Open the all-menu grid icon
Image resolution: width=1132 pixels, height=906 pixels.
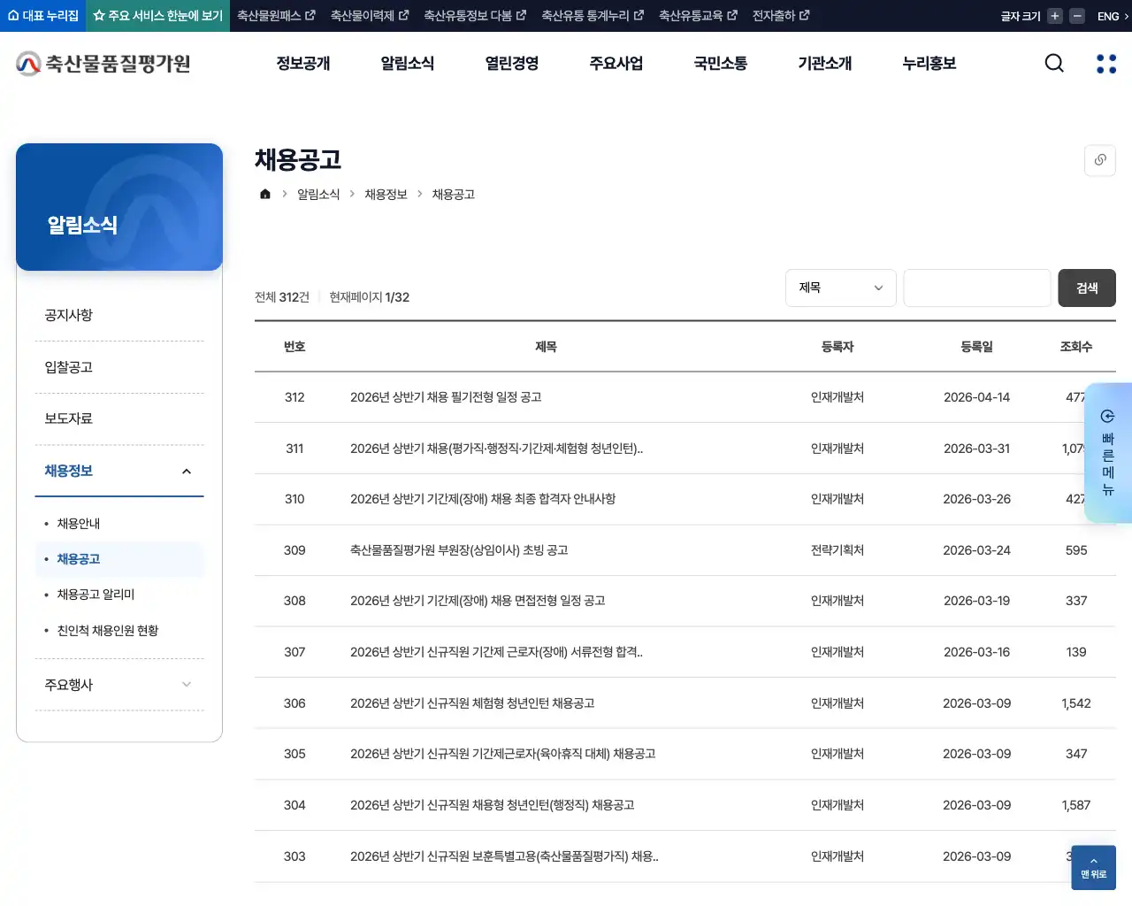[x=1105, y=63]
